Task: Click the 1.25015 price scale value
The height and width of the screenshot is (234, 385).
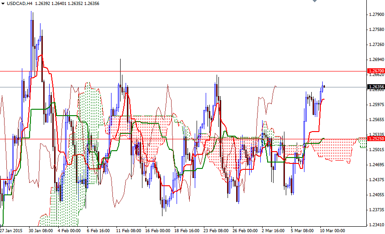Action: coord(376,149)
